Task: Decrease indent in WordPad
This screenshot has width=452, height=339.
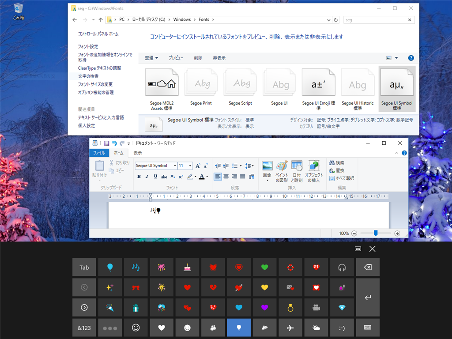Action: click(218, 166)
